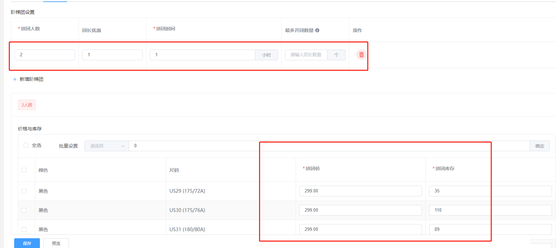Open the 批量设置 请选择 dropdown

tap(107, 146)
